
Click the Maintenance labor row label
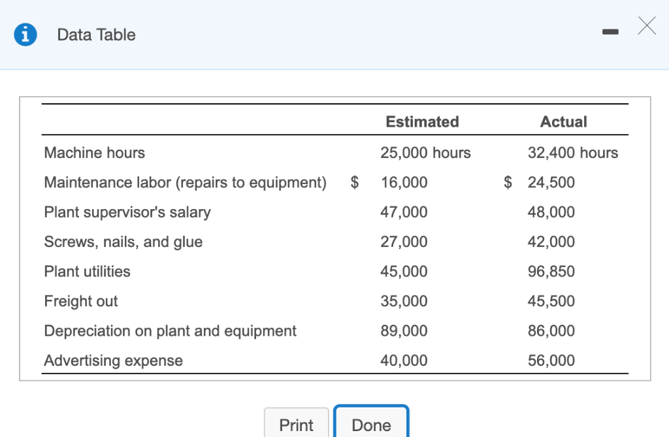pyautogui.click(x=186, y=183)
